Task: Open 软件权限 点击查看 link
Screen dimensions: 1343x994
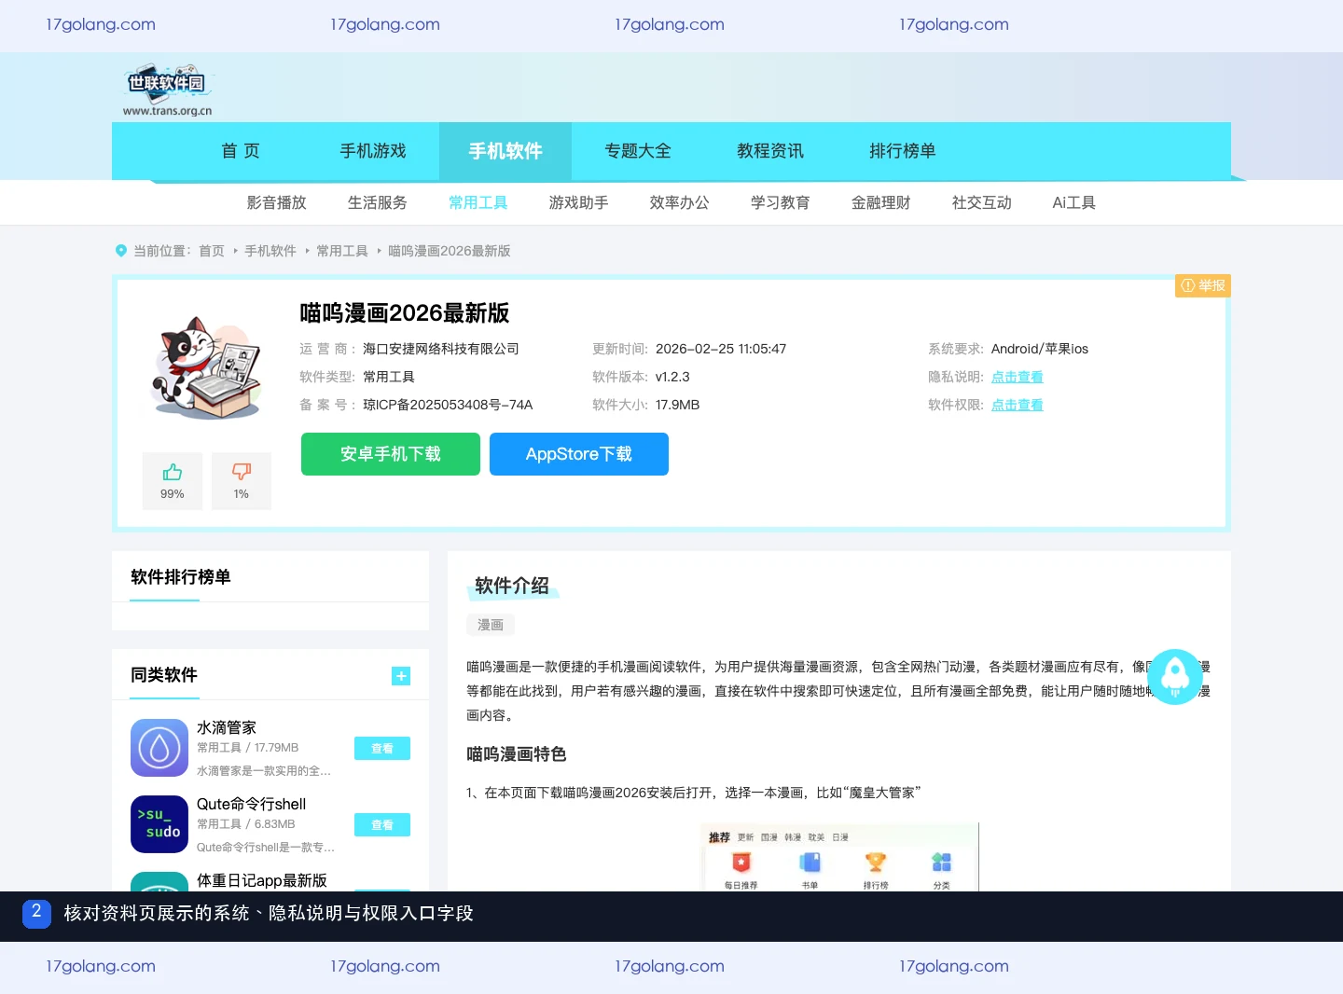Action: pos(1018,405)
